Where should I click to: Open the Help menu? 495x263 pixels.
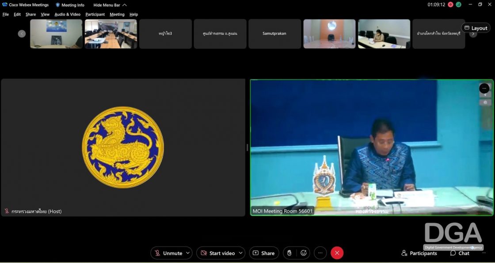[134, 15]
